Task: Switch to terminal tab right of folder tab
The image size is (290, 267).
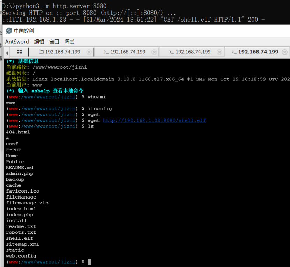Action: point(127,52)
